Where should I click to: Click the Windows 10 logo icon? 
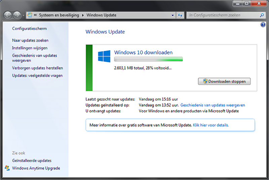(x=104, y=56)
